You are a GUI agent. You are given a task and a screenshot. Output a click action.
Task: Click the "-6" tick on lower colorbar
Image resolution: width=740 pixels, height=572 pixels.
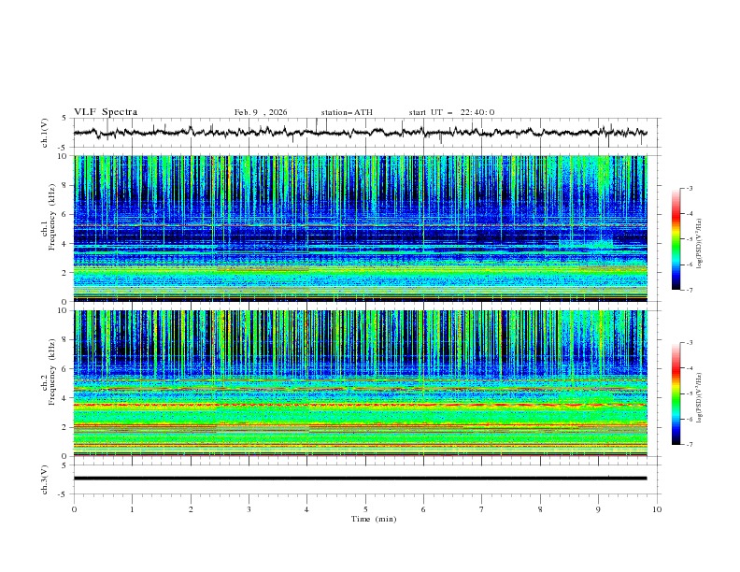point(690,419)
